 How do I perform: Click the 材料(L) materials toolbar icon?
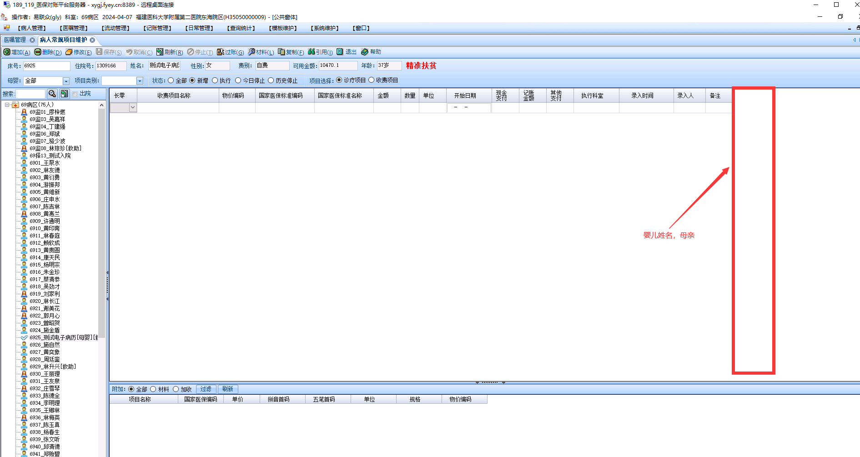(x=251, y=52)
